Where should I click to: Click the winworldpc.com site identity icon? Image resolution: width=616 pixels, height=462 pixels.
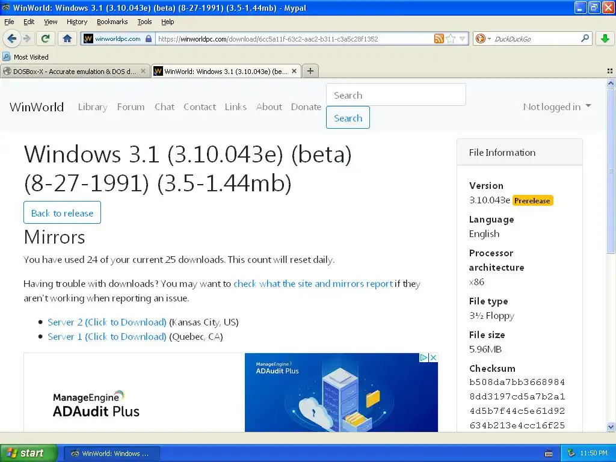point(88,38)
